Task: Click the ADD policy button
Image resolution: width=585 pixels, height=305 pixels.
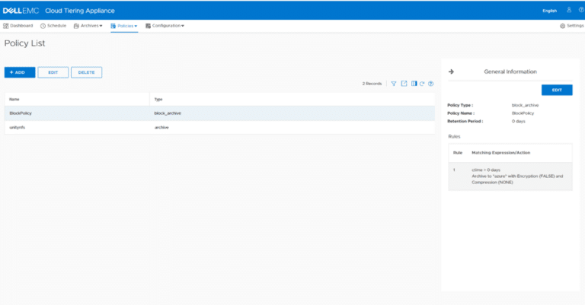Action: (20, 72)
